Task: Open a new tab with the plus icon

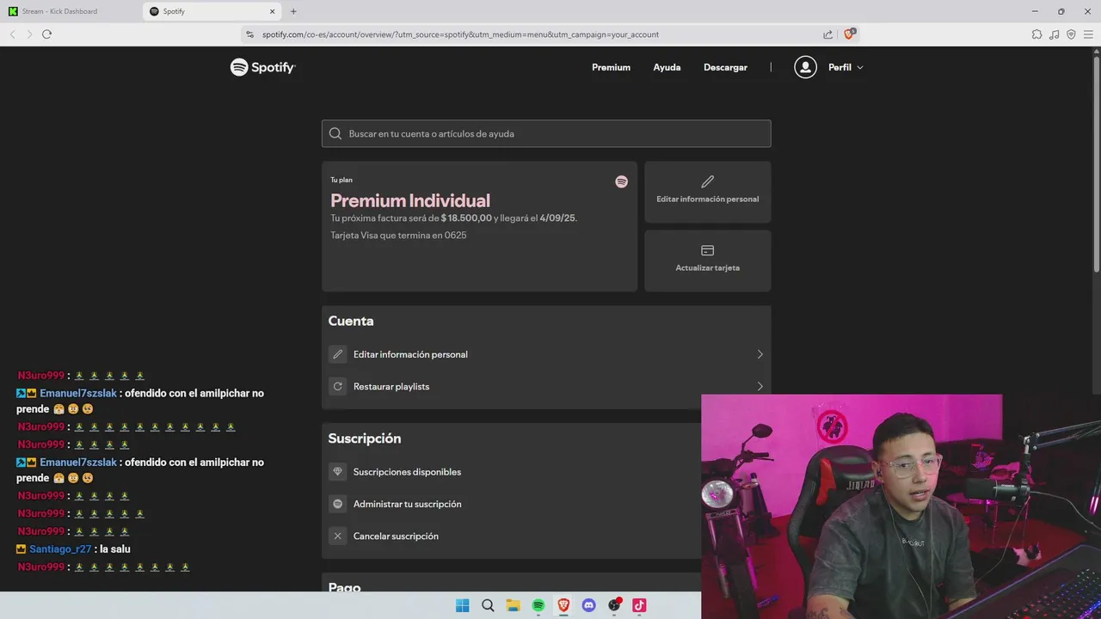Action: pos(293,11)
